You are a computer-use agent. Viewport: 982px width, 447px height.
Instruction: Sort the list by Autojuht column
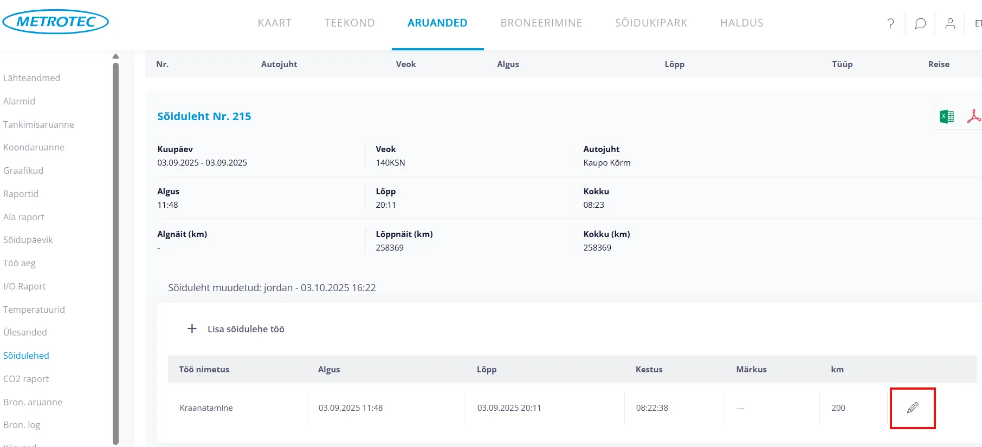pos(279,64)
